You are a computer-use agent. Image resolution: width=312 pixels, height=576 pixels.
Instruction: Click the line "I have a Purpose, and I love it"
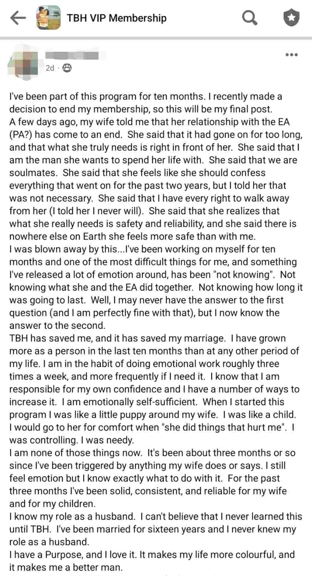[x=152, y=554]
